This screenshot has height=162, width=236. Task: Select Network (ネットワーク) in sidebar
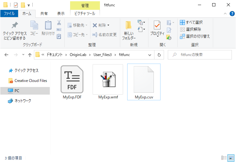point(20,101)
